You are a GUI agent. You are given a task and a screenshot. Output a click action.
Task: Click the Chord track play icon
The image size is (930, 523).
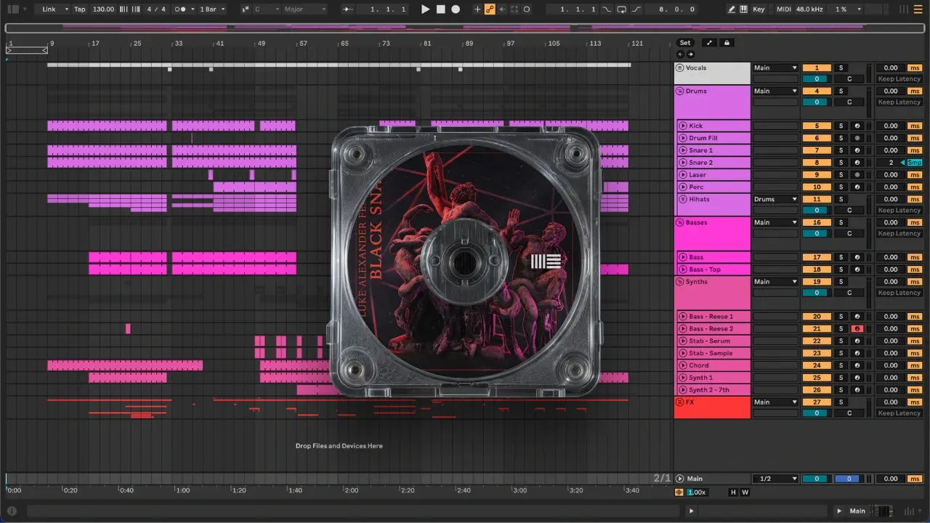pyautogui.click(x=683, y=365)
